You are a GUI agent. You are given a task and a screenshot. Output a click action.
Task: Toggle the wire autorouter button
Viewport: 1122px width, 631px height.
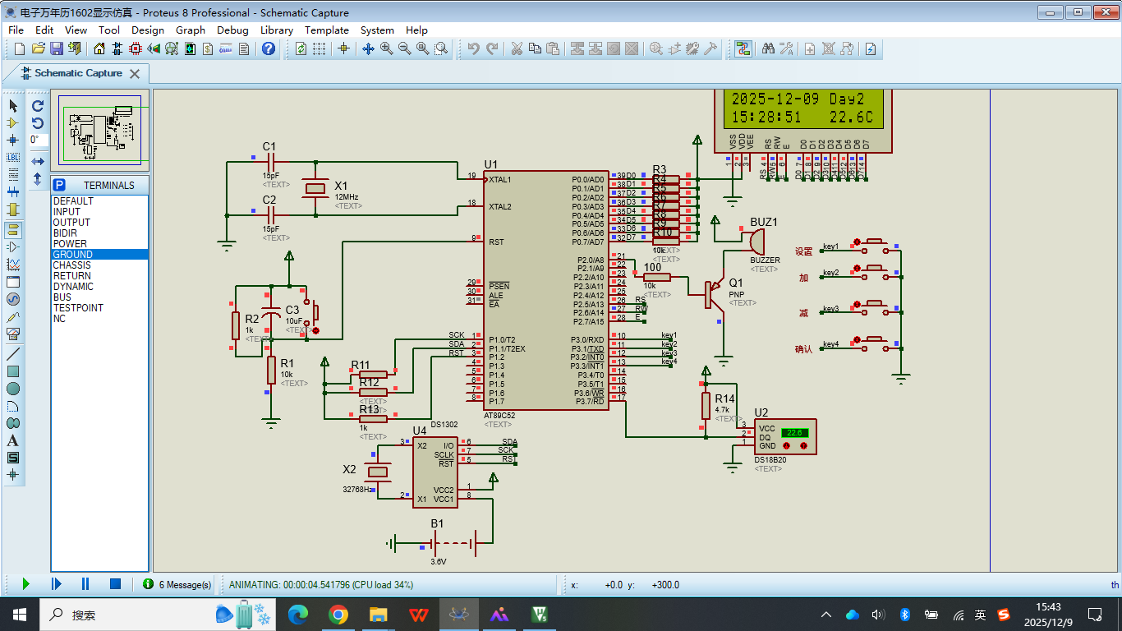click(743, 49)
